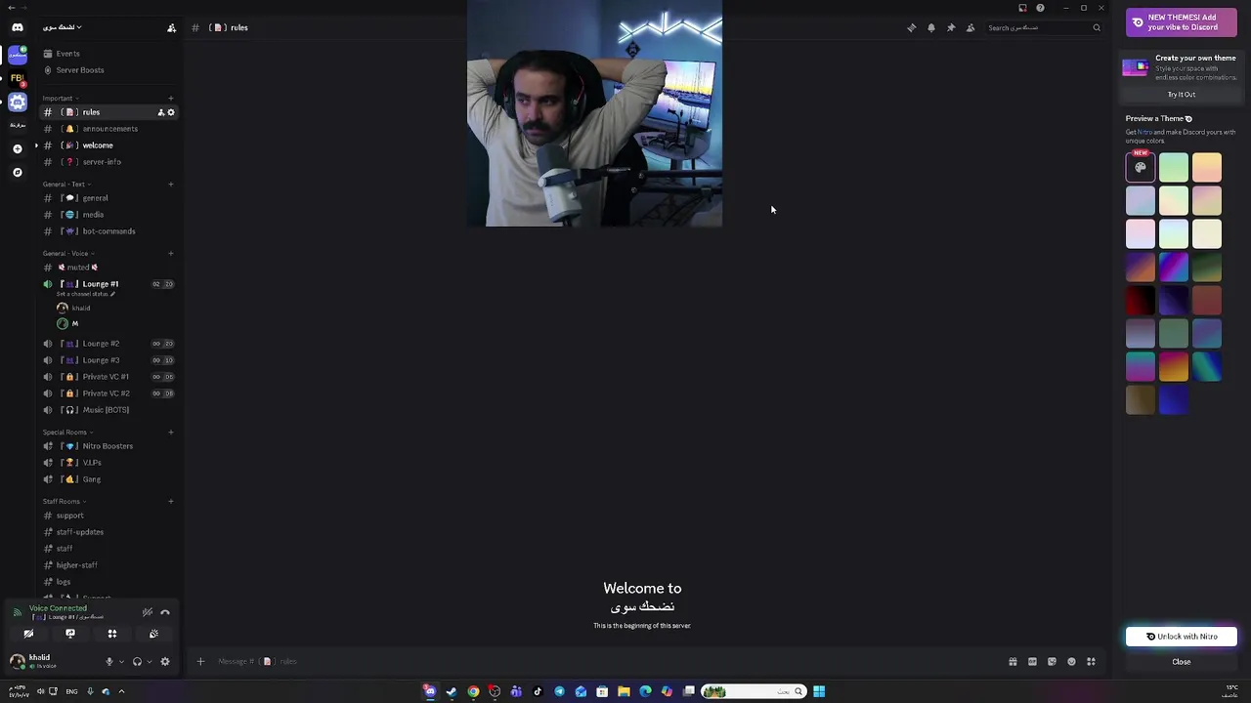Click the server search field
The height and width of the screenshot is (703, 1251).
click(1044, 27)
